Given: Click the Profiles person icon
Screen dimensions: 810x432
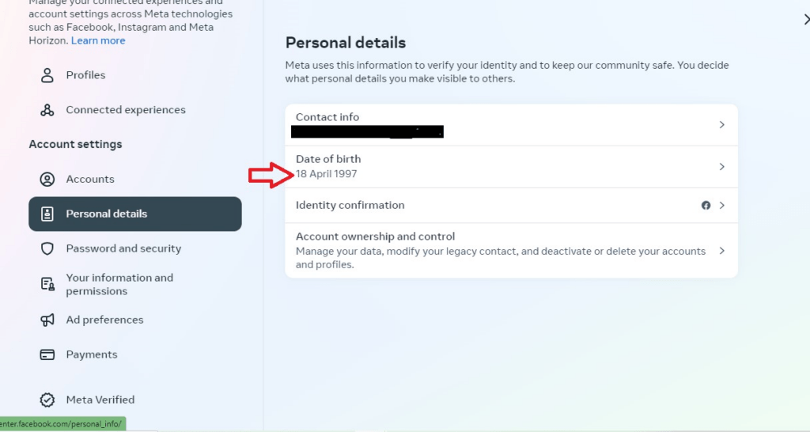Looking at the screenshot, I should (x=47, y=75).
